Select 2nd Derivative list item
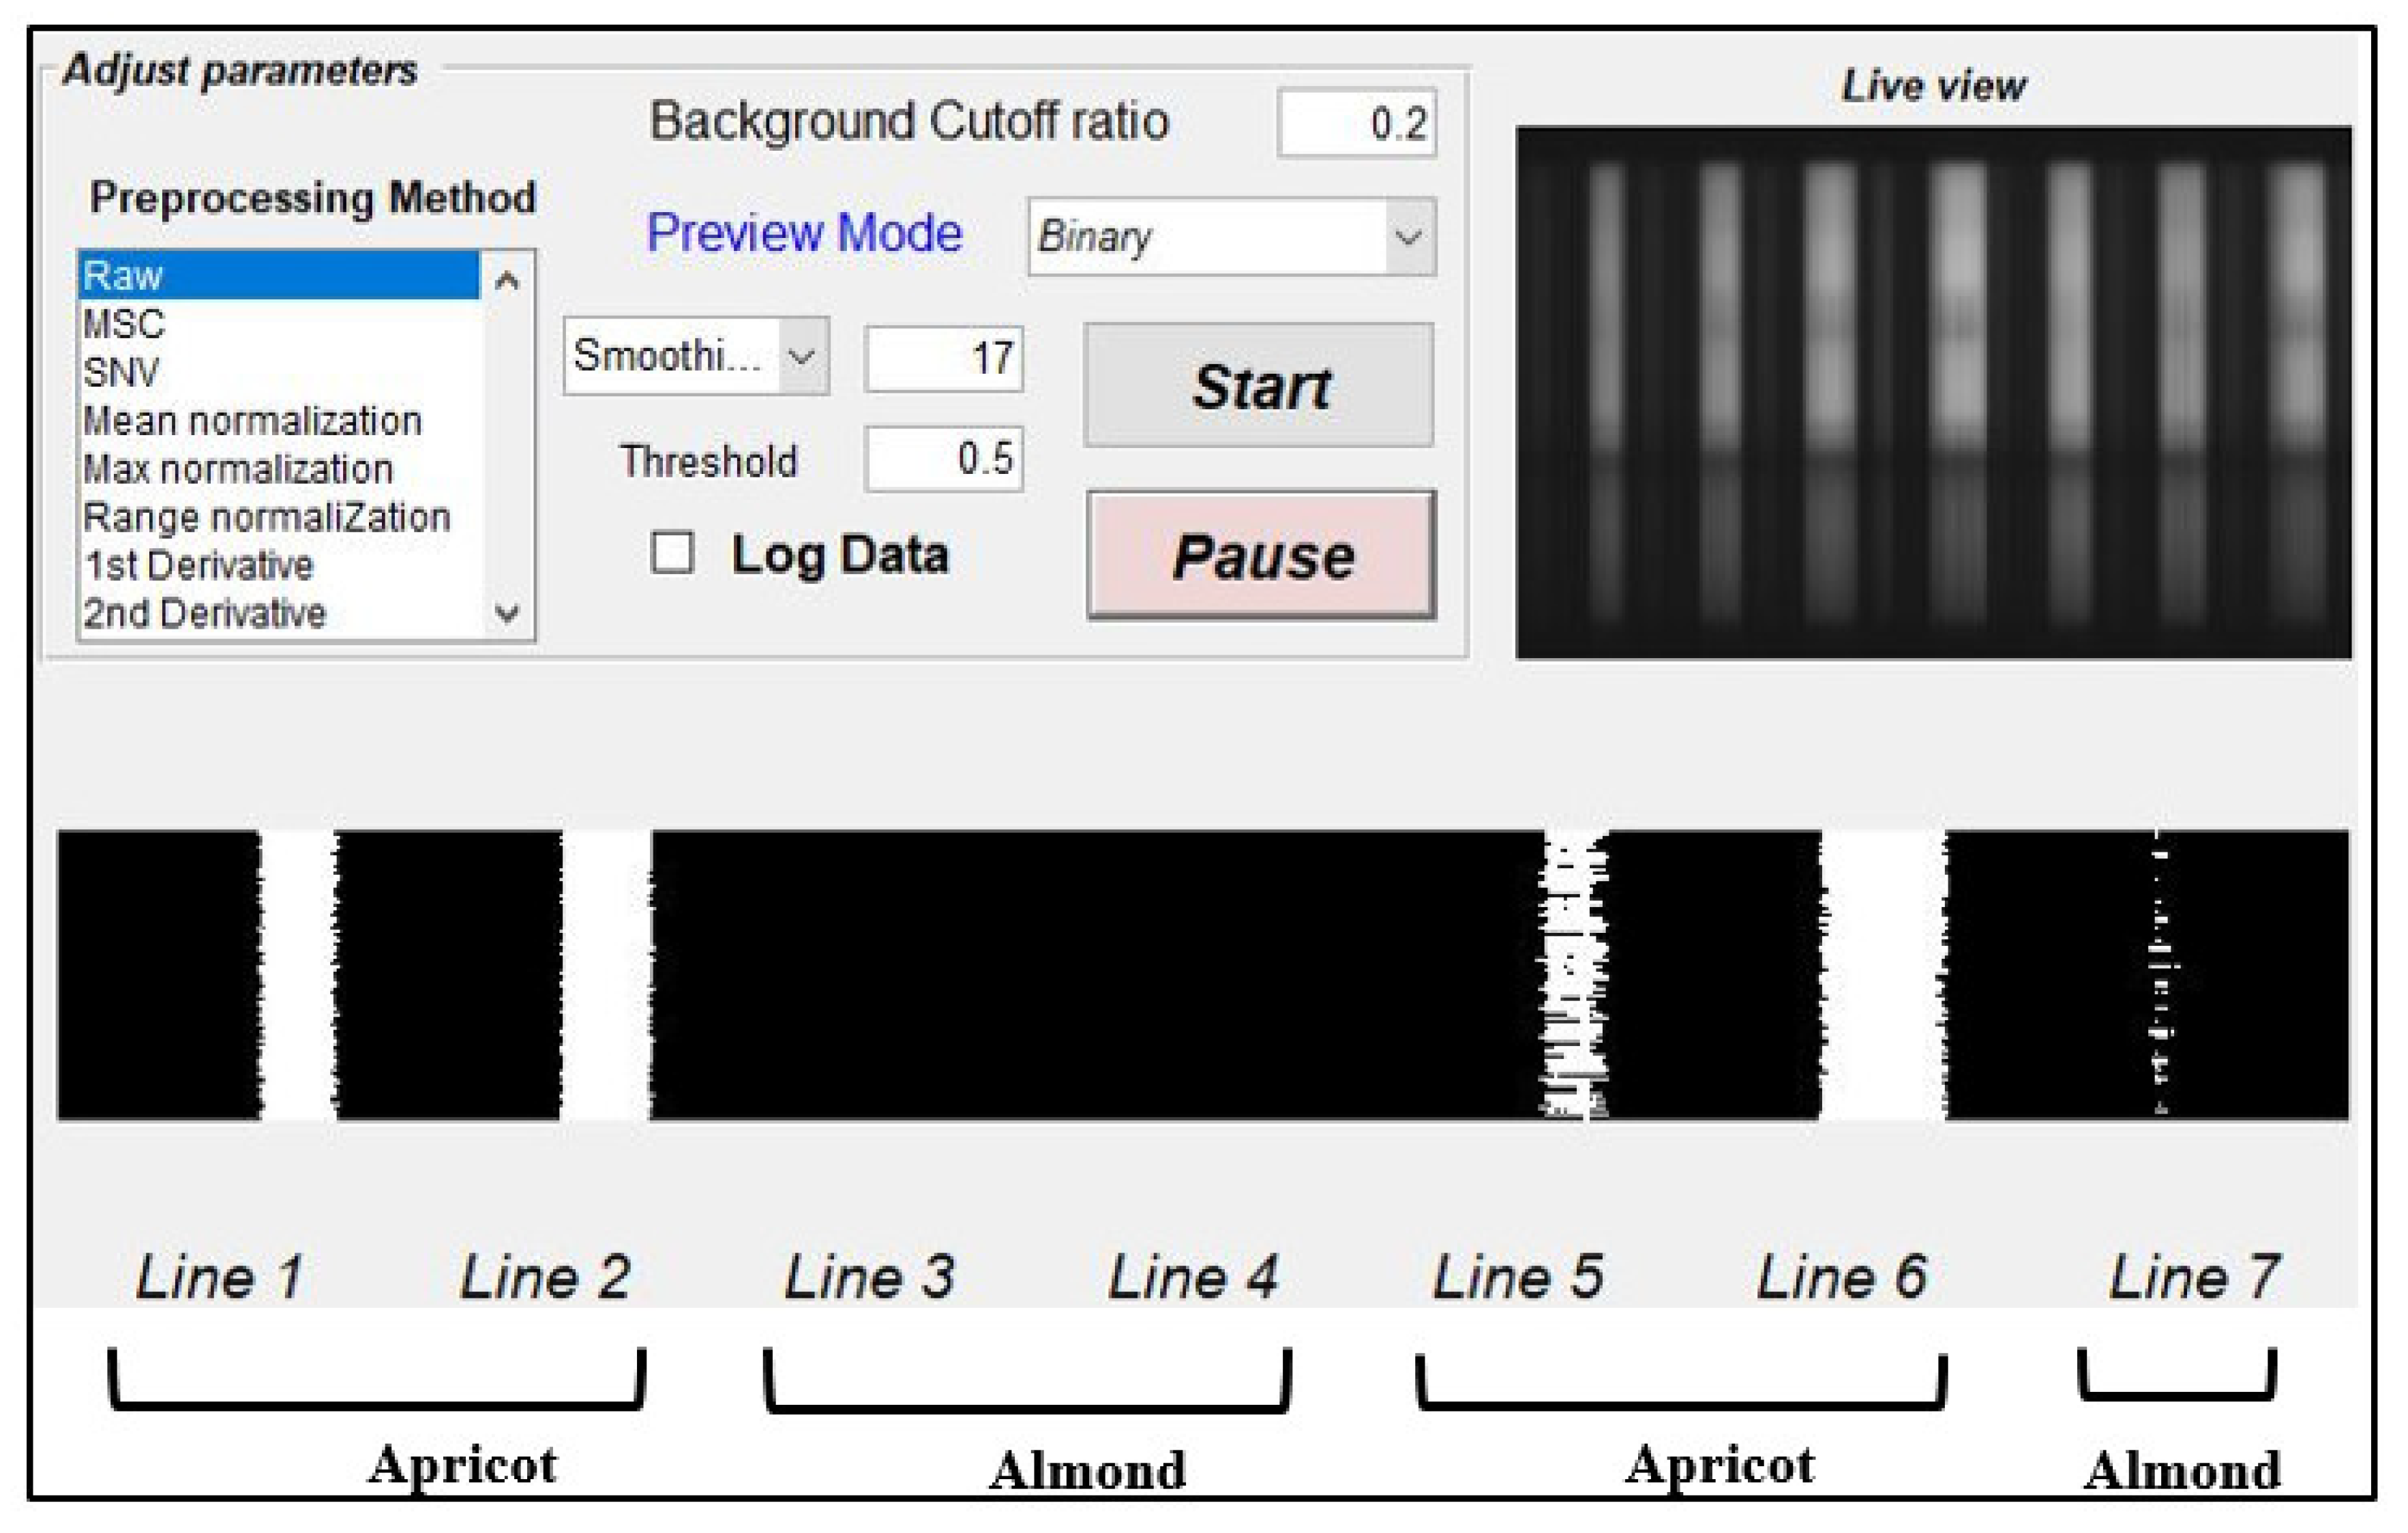Image resolution: width=2408 pixels, height=1533 pixels. tap(278, 613)
